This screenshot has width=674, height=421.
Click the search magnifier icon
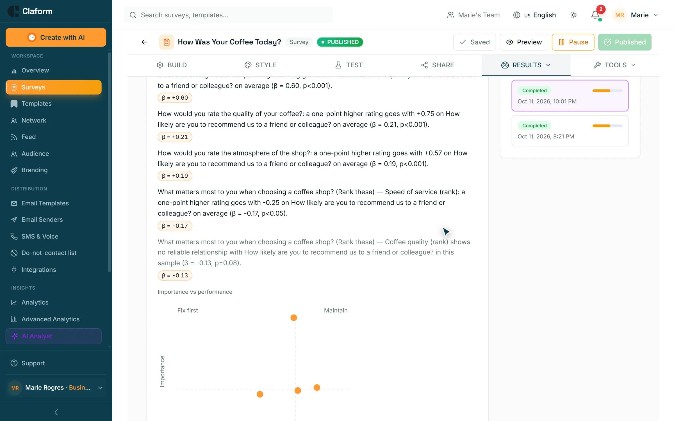tap(133, 15)
